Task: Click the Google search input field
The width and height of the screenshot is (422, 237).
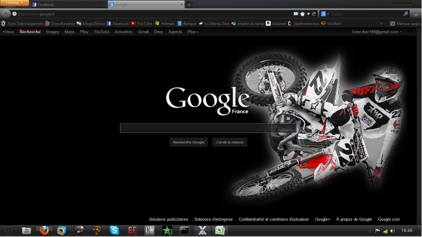Action: 208,128
